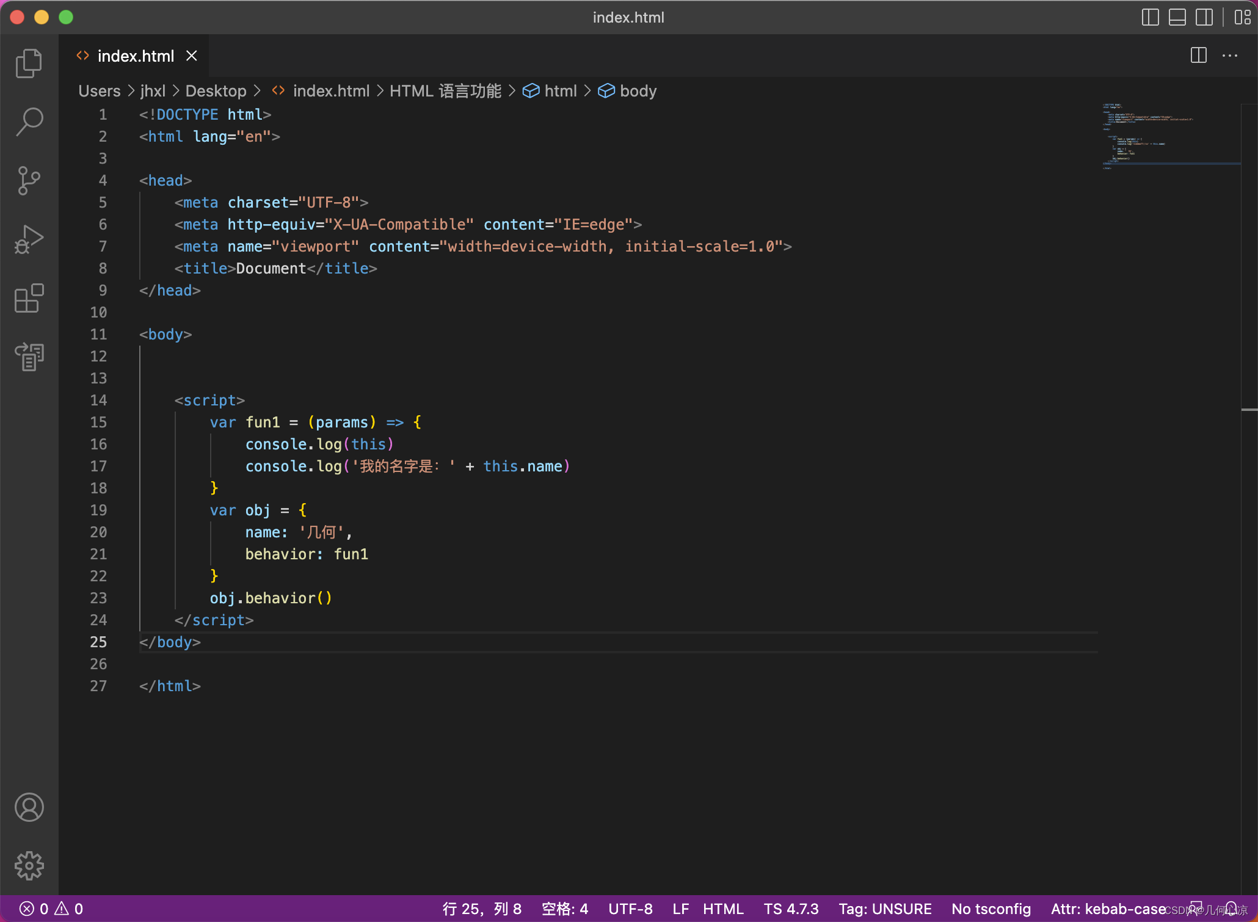Image resolution: width=1258 pixels, height=922 pixels.
Task: Open the Source Control view
Action: coord(29,181)
